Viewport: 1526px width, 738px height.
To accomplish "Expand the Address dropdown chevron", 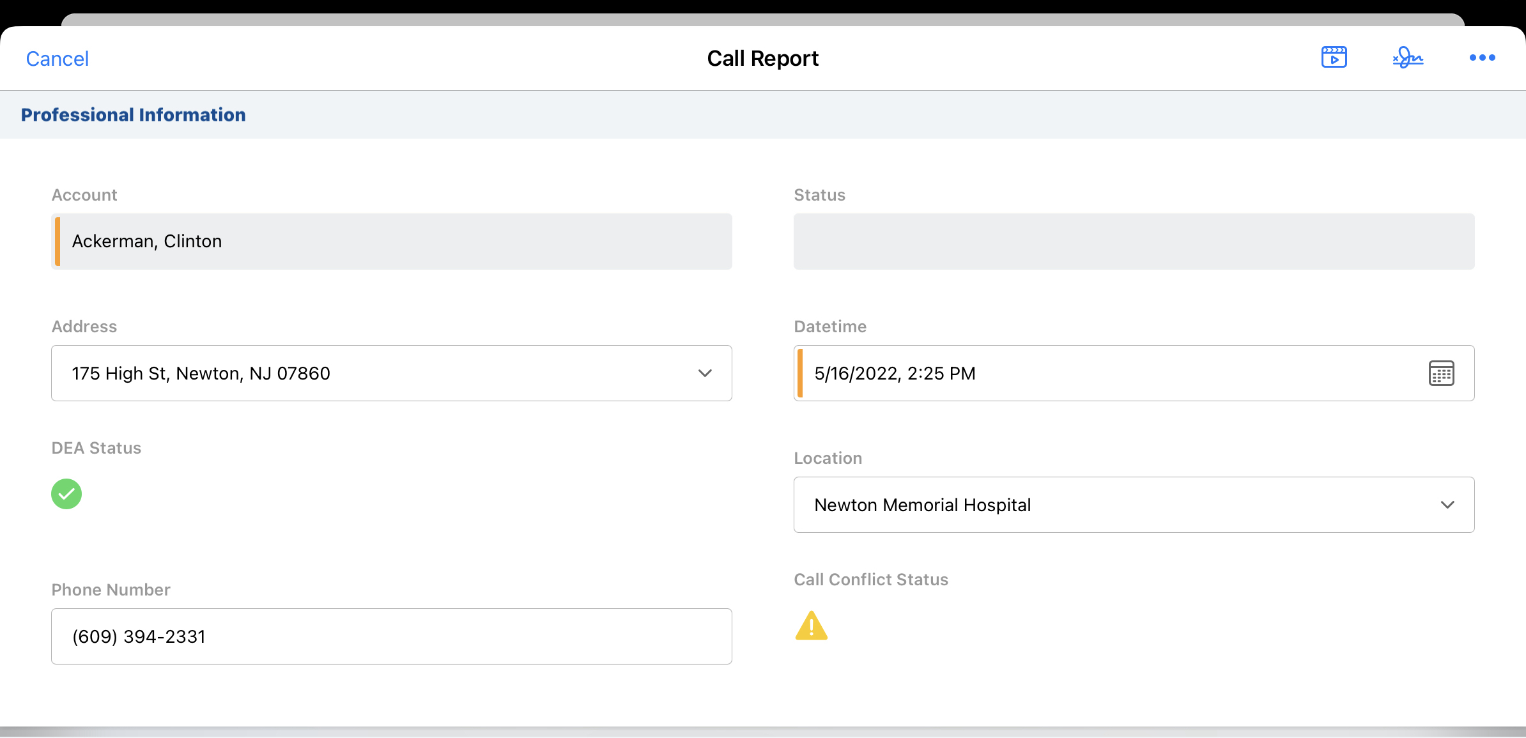I will point(705,373).
